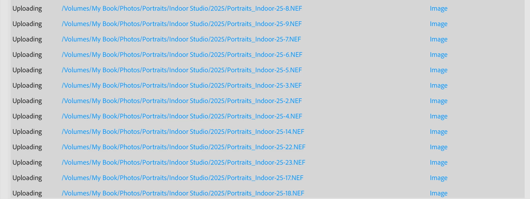Image resolution: width=530 pixels, height=199 pixels.
Task: Open the Portraits_Indoor-25-6.NEF file path link
Action: (x=182, y=55)
